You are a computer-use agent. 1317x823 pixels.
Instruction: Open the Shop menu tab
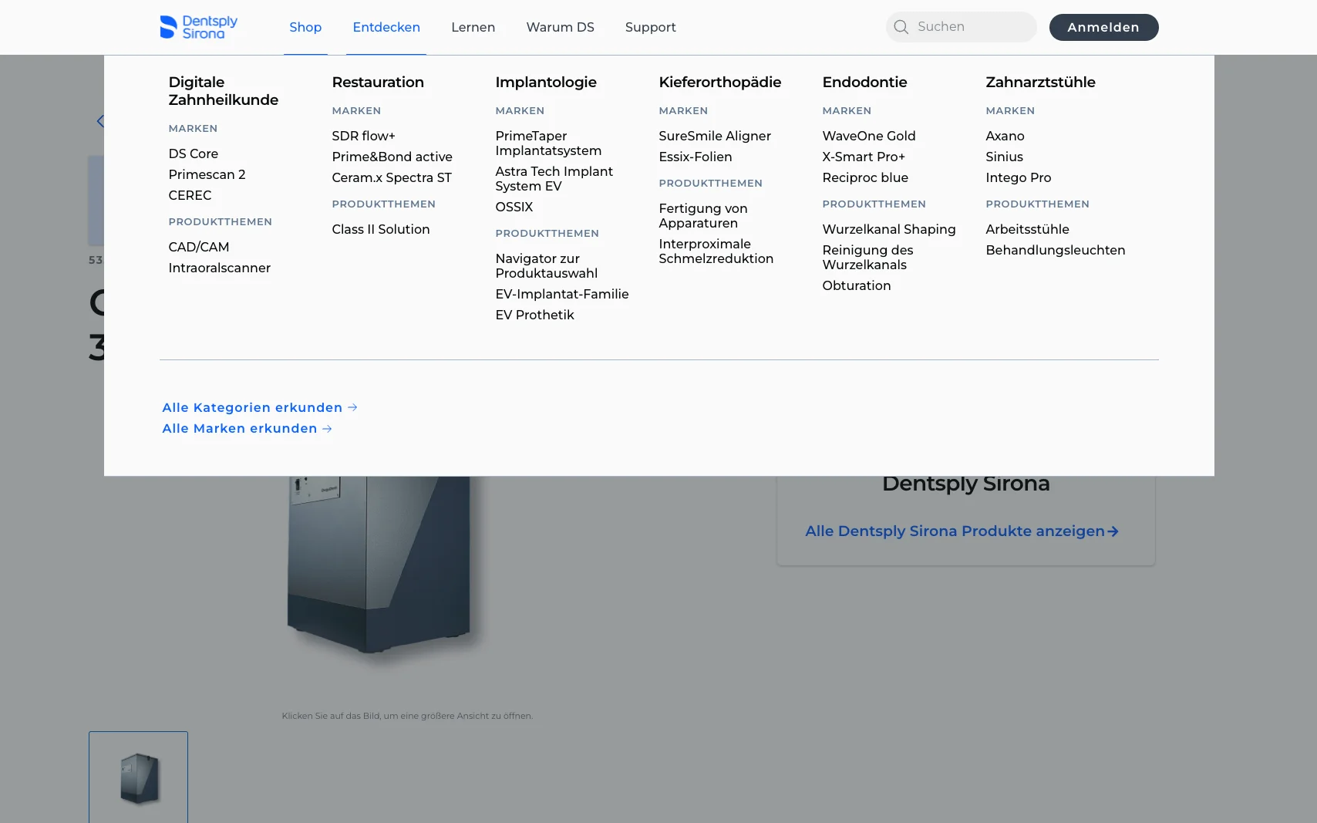pos(305,27)
